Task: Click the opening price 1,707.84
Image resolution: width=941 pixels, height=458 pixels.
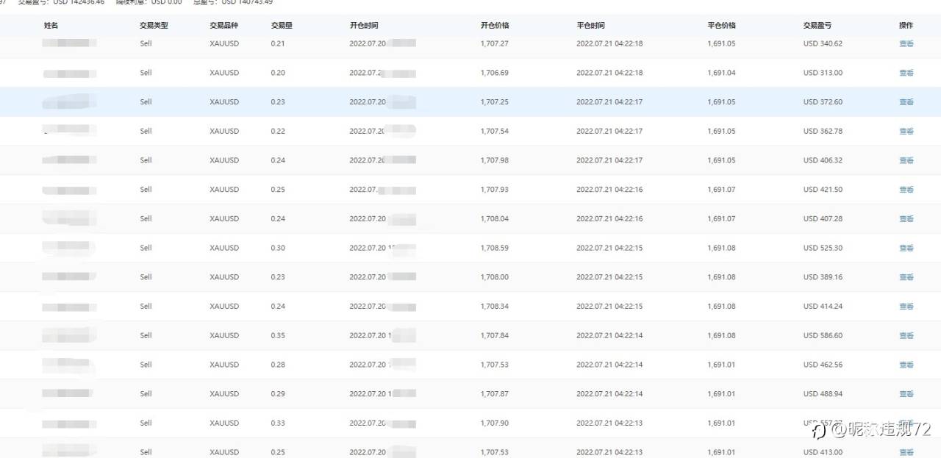Action: 494,335
